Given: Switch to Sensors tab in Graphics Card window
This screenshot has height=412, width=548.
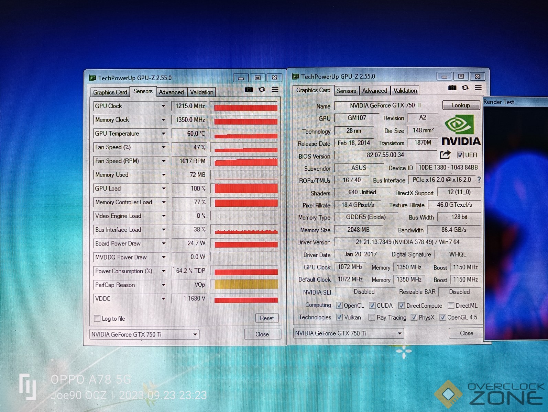Looking at the screenshot, I should tap(346, 91).
